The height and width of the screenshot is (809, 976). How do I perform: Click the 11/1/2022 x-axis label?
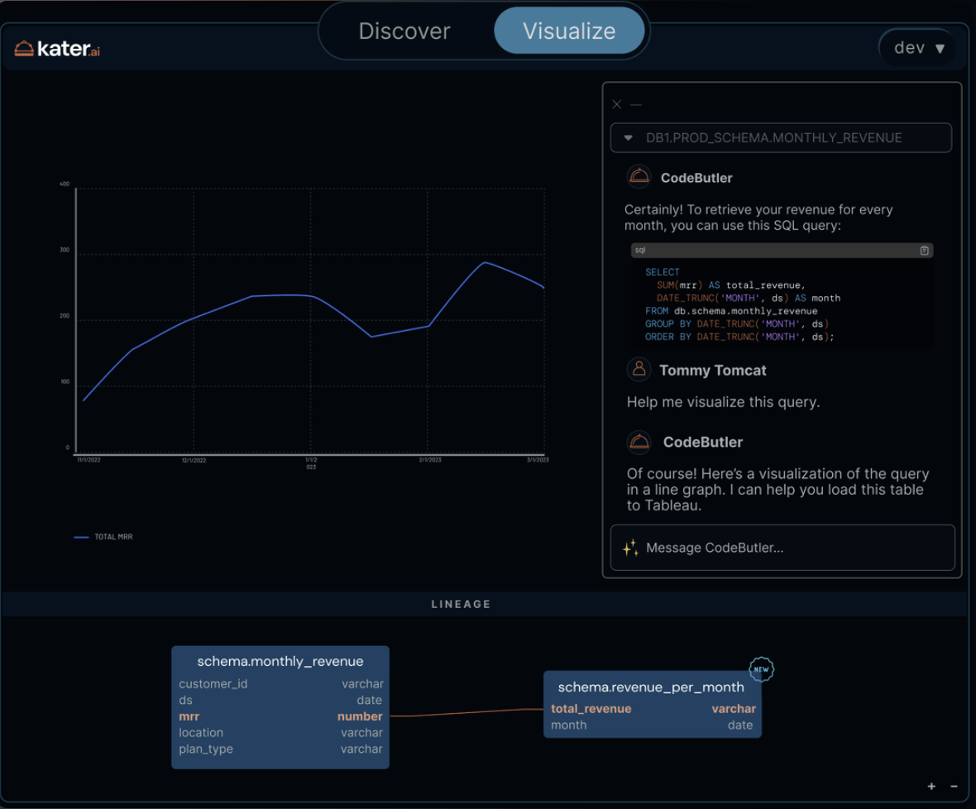(89, 460)
